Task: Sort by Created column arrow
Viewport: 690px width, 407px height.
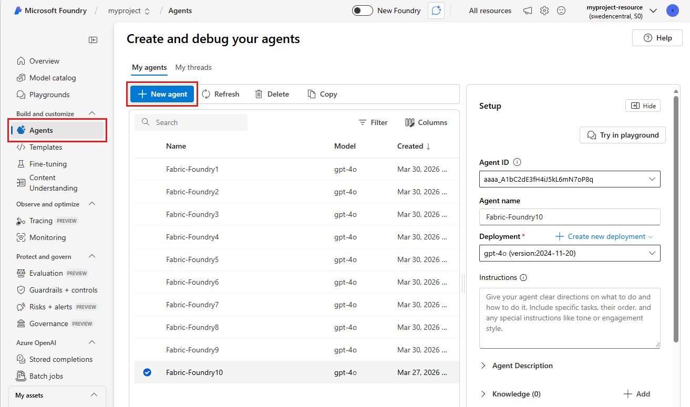Action: pos(428,147)
